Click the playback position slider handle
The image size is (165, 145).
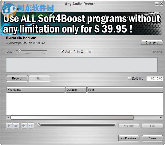(x=39, y=125)
